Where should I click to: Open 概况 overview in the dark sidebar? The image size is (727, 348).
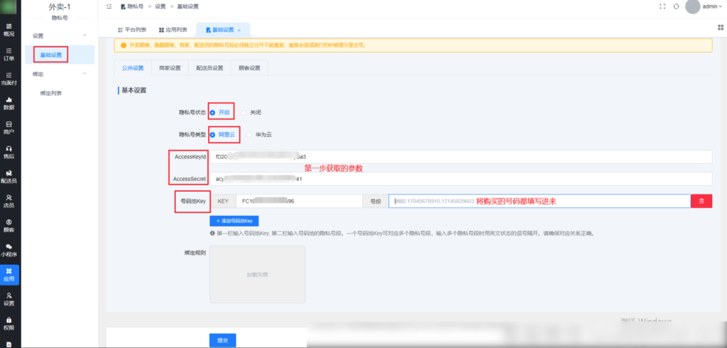coord(9,30)
